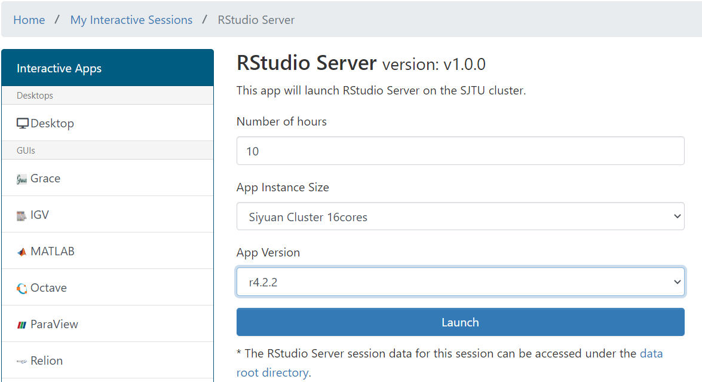This screenshot has height=382, width=702.
Task: Select Relion from the GUIs list
Action: pyautogui.click(x=108, y=360)
